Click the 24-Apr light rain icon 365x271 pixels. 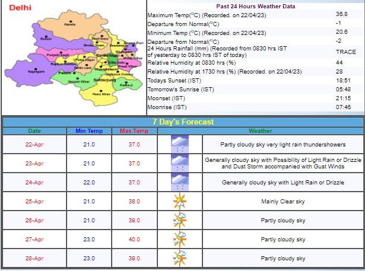[179, 182]
